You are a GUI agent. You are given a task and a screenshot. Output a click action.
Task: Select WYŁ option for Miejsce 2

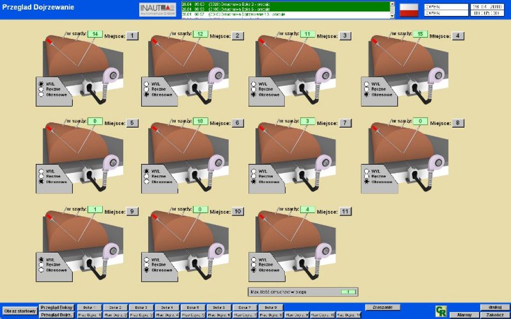tap(147, 84)
